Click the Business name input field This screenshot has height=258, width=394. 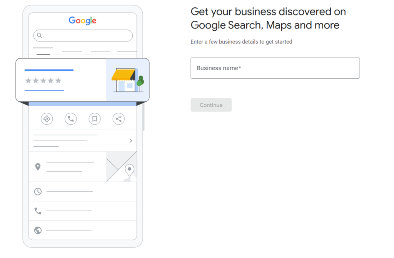(275, 68)
